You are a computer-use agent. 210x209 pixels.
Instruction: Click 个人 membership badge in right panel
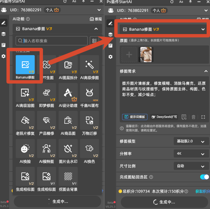click(159, 10)
